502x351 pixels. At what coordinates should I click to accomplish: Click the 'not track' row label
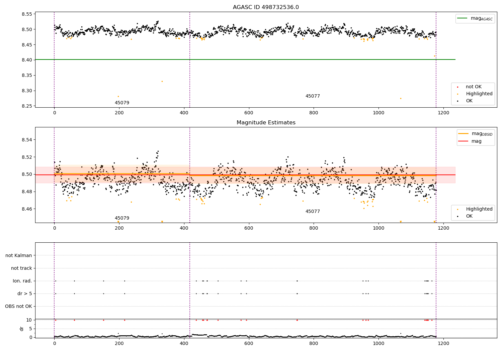21,268
